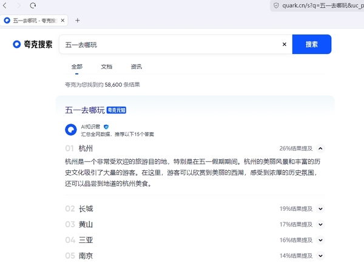This screenshot has height=266, width=364.
Task: Clear search text with X icon
Action: point(285,44)
